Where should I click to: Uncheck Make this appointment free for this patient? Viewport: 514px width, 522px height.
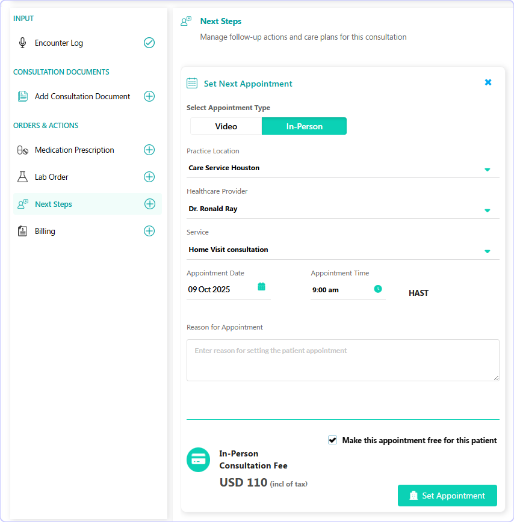332,440
